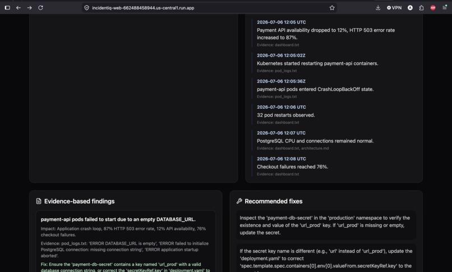
Task: Open the VPN indicator
Action: click(394, 8)
